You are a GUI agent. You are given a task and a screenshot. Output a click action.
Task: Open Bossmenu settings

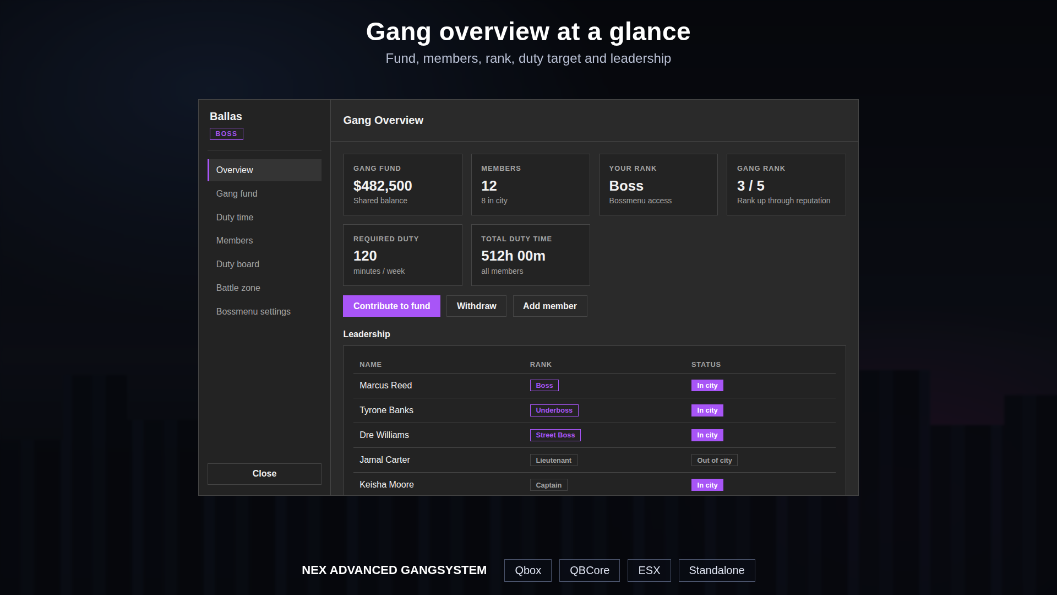coord(264,312)
